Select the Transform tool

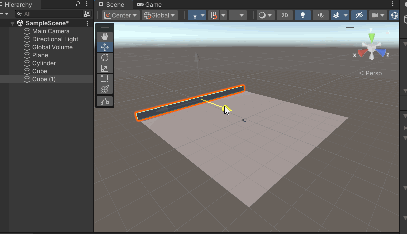(x=105, y=89)
